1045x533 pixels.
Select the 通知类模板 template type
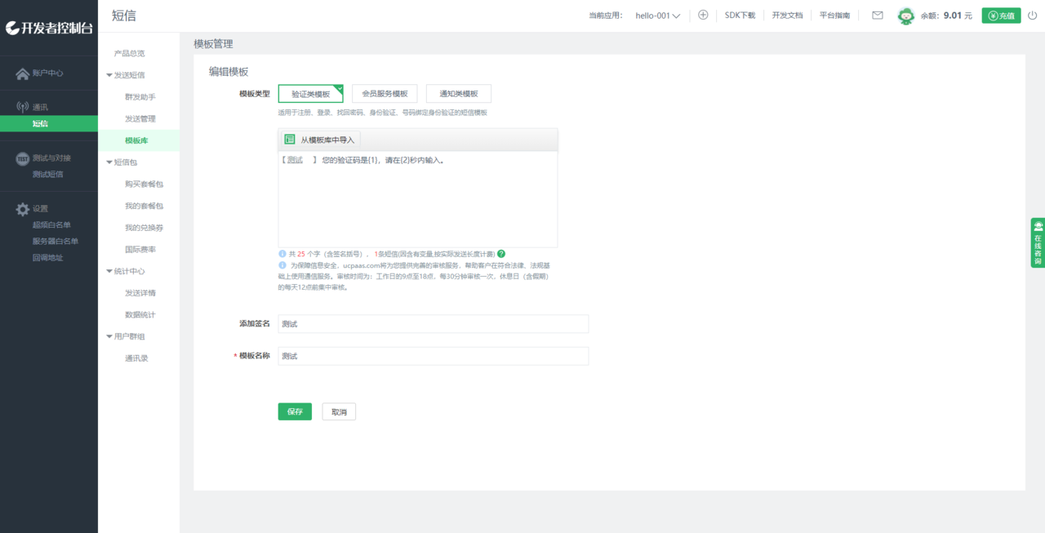tap(459, 94)
